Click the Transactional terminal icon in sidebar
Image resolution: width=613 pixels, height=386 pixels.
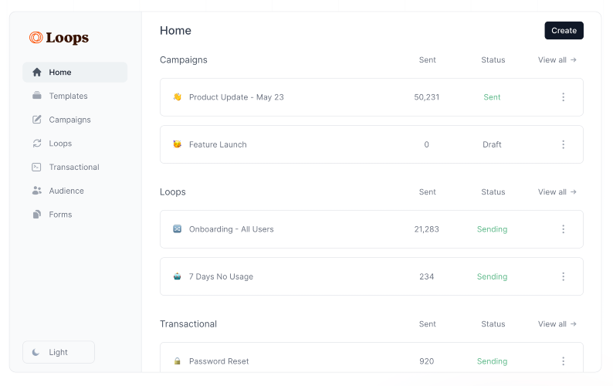click(37, 167)
